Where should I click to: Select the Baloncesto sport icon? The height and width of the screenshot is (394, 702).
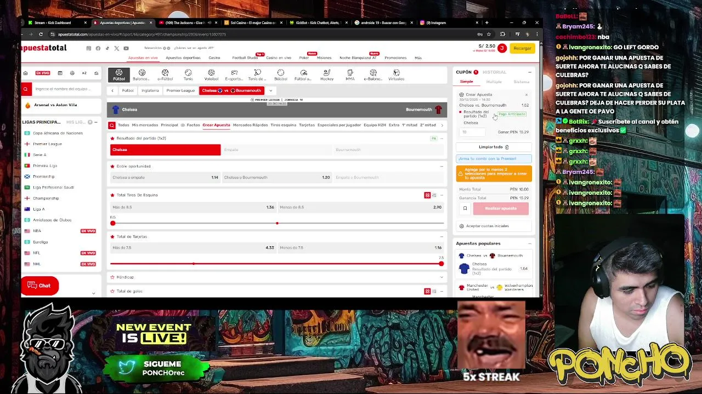[141, 75]
